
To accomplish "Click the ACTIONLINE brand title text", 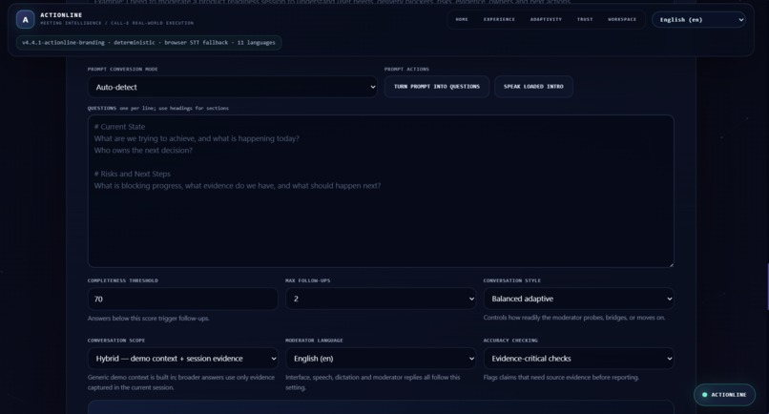I will [x=61, y=15].
